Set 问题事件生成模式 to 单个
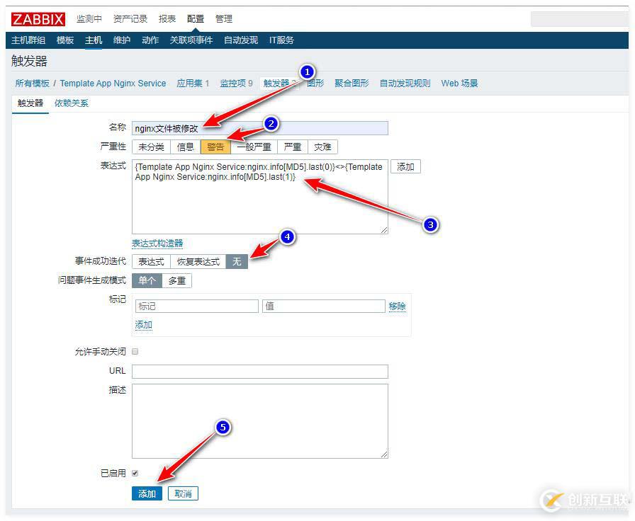Viewport: 635px width, 521px height. tap(147, 280)
